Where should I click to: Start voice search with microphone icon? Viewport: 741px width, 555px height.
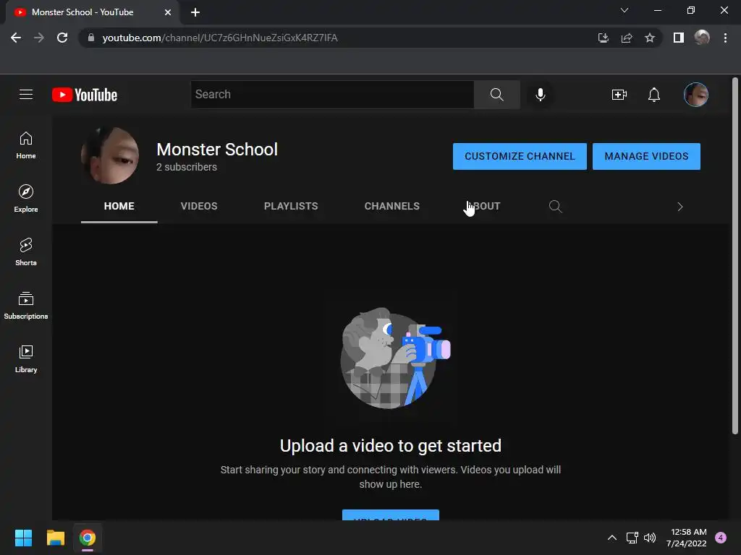coord(540,95)
